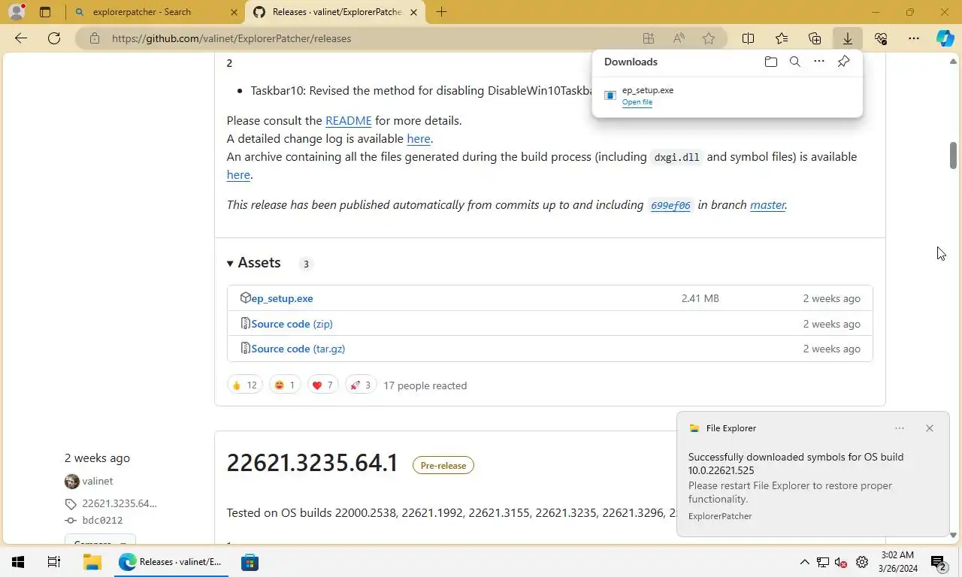Screen dimensions: 962x577
Task: Refresh the current page
Action: [54, 38]
